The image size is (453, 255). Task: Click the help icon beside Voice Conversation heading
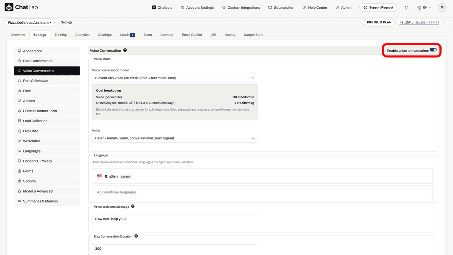[125, 50]
